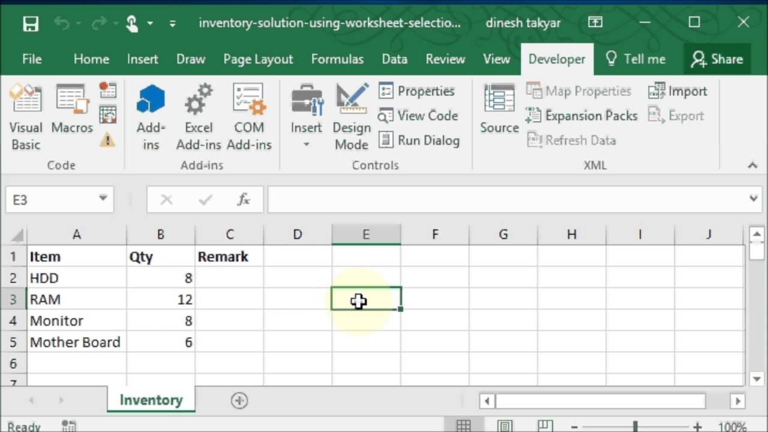Open COM Add-ins dialog
Viewport: 768px width, 432px height.
pos(249,117)
